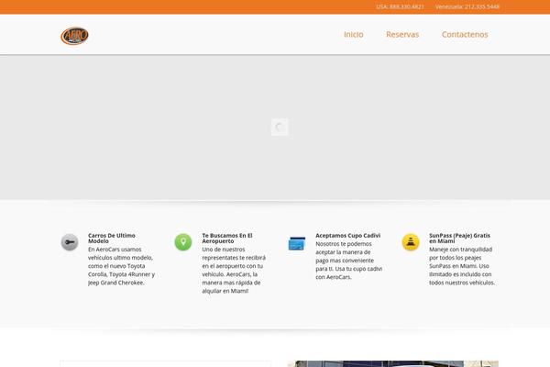Open the photo thumbnail at page bottom

coord(393,363)
